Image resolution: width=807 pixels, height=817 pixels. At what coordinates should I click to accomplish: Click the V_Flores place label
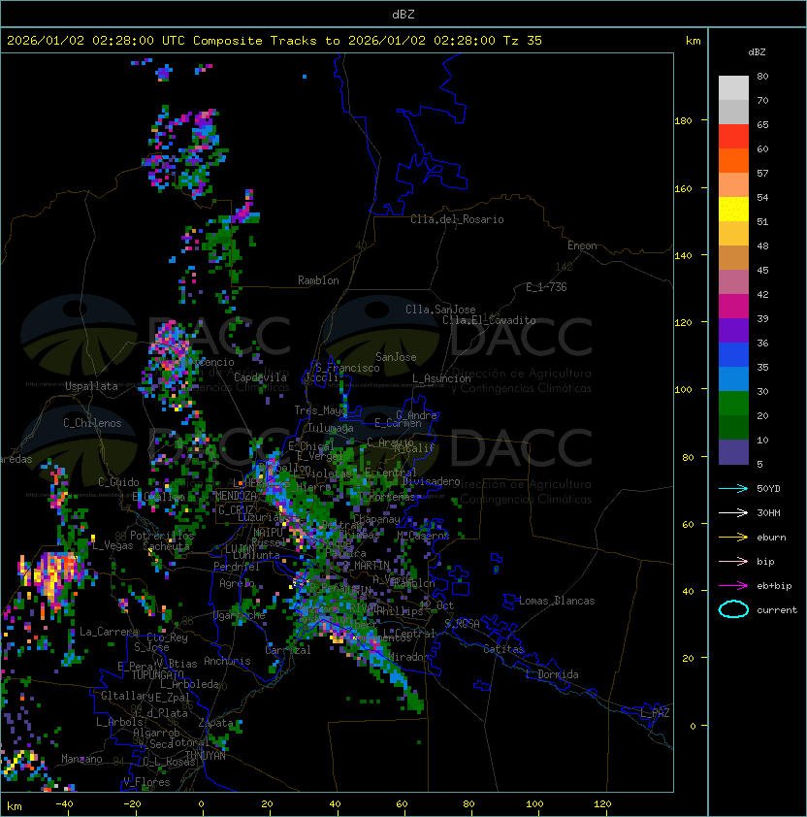pos(146,782)
